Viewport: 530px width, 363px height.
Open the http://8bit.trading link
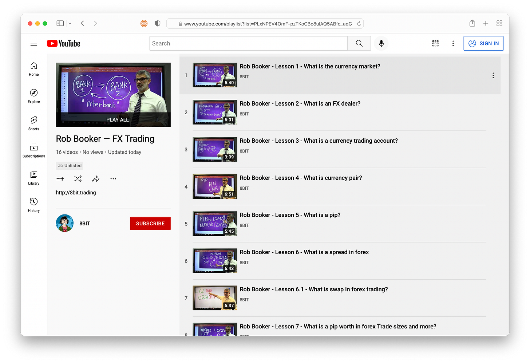76,193
